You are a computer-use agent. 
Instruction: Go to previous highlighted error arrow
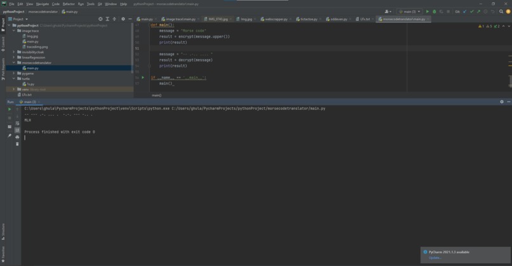point(504,26)
